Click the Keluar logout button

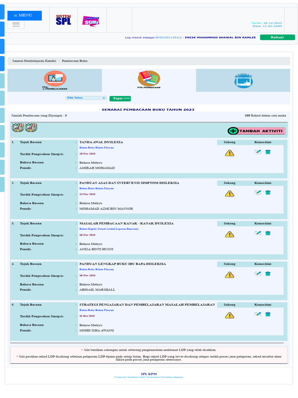click(277, 37)
